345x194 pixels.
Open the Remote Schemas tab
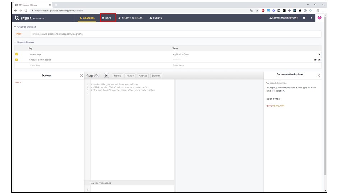coord(130,18)
